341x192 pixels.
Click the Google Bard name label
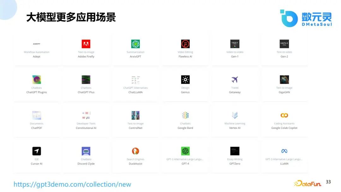[x=185, y=128]
